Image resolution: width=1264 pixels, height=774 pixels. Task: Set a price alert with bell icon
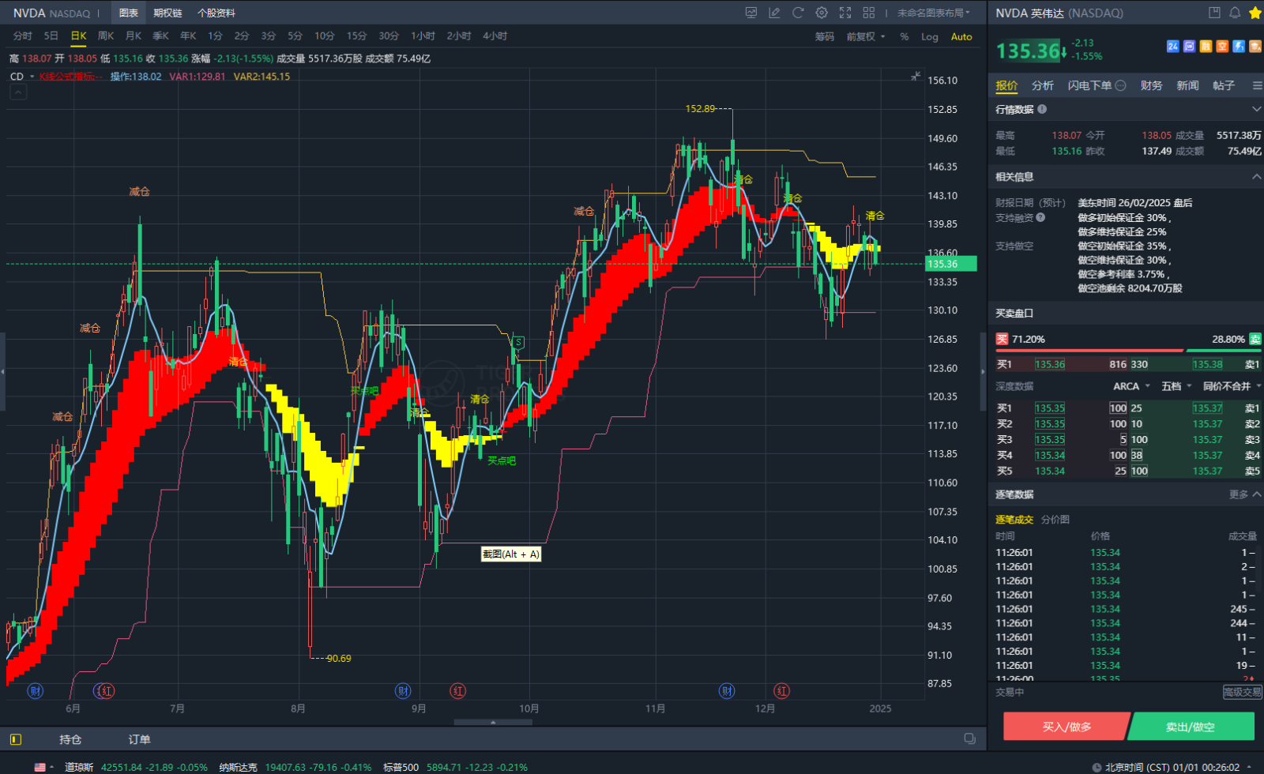pos(1235,13)
